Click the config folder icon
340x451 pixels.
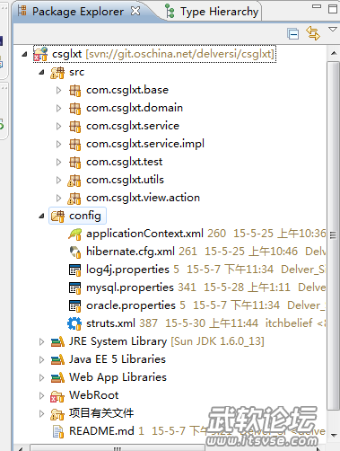tap(57, 217)
